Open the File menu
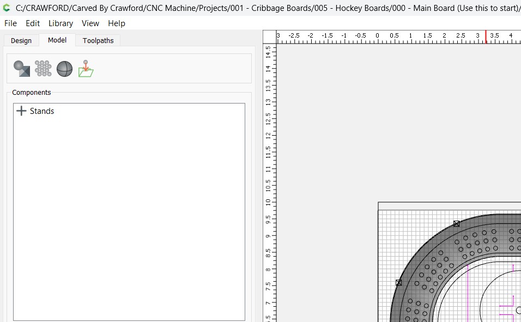Image resolution: width=521 pixels, height=322 pixels. coord(10,23)
